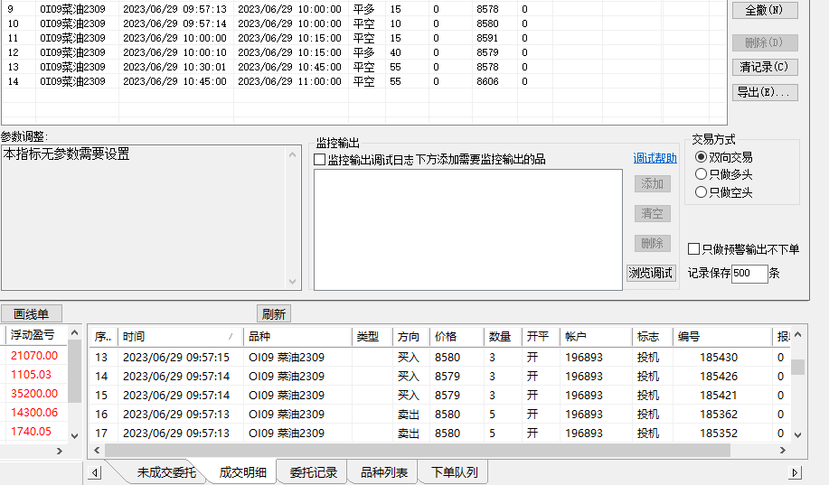Click scroll-up arrow in parameter adjustment box
This screenshot has width=829, height=485.
pyautogui.click(x=293, y=155)
